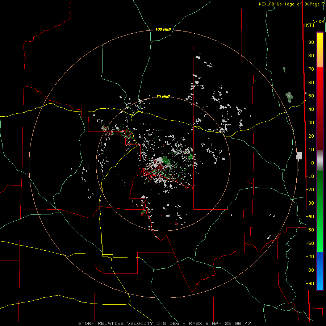Click the -10 value on velocity scale

310,176
